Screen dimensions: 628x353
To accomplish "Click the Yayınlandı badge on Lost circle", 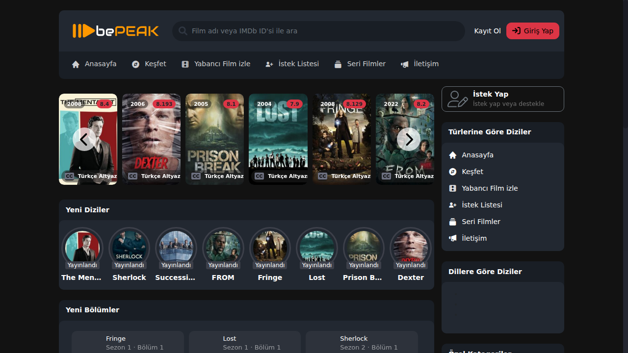I will point(317,265).
